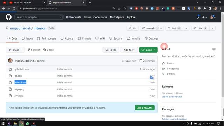Focus the Search or jump to field

click(39, 17)
